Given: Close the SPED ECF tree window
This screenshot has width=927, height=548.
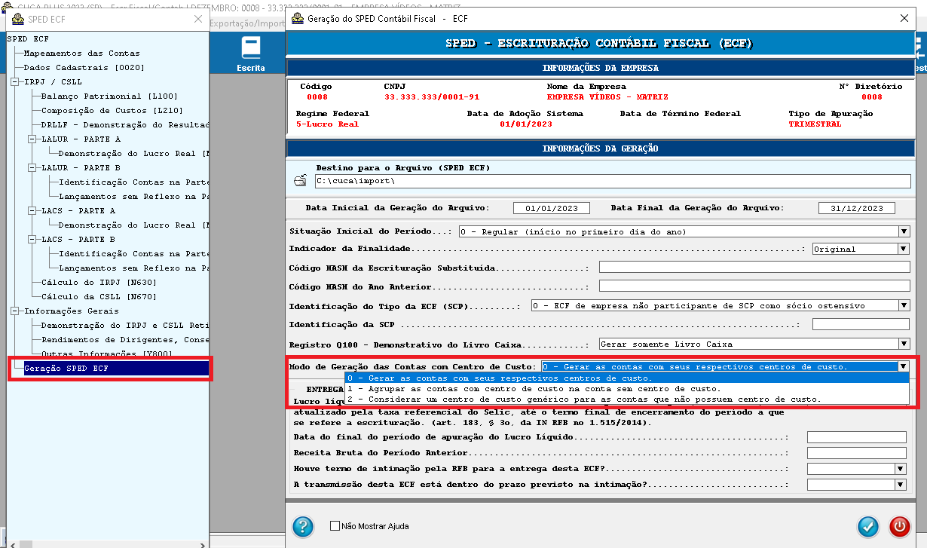Looking at the screenshot, I should [197, 19].
